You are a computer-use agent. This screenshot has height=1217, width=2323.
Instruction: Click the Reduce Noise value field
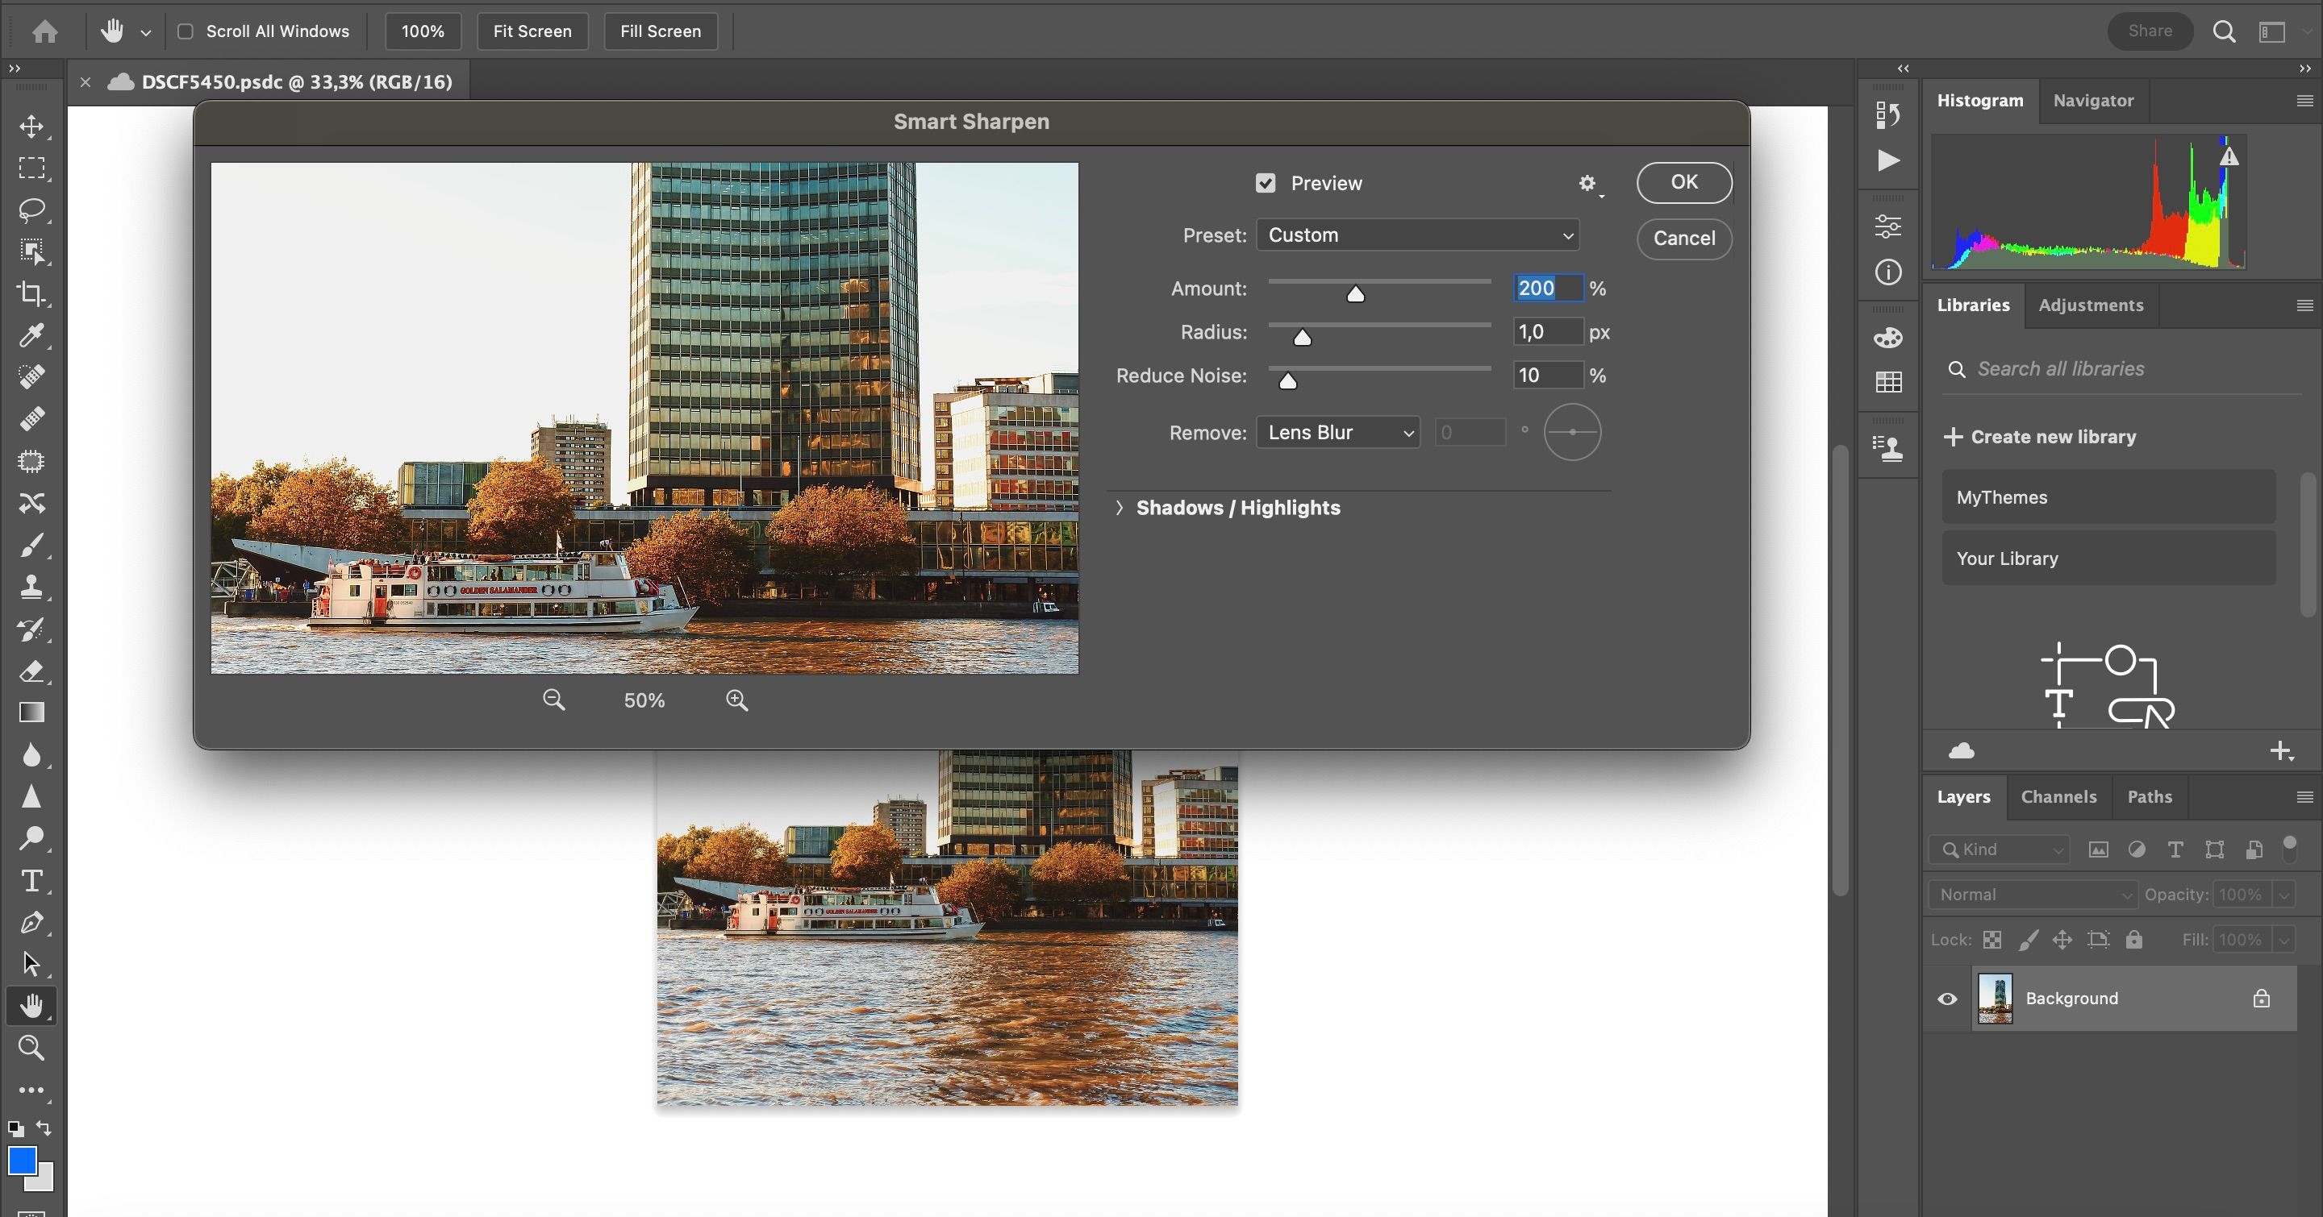(1545, 376)
